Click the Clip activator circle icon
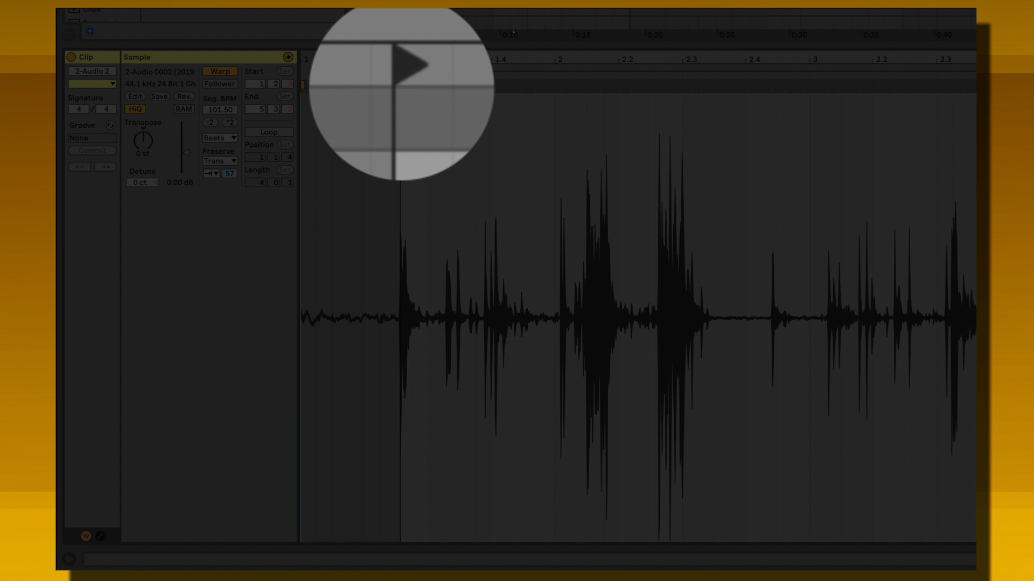Image resolution: width=1034 pixels, height=581 pixels. [x=71, y=57]
